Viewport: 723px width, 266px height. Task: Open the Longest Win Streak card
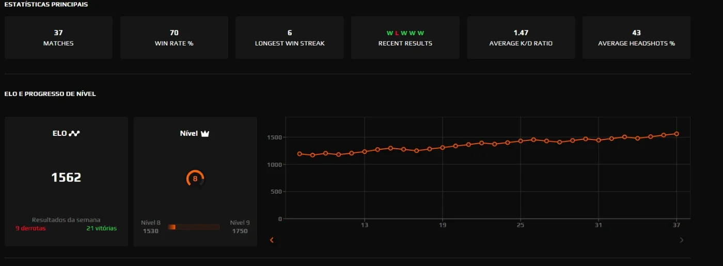coord(290,38)
